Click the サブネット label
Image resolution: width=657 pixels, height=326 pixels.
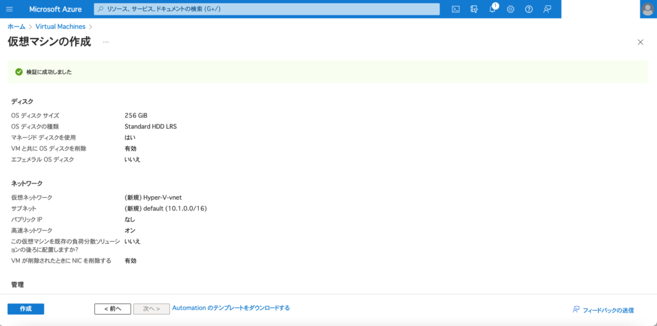pos(24,209)
